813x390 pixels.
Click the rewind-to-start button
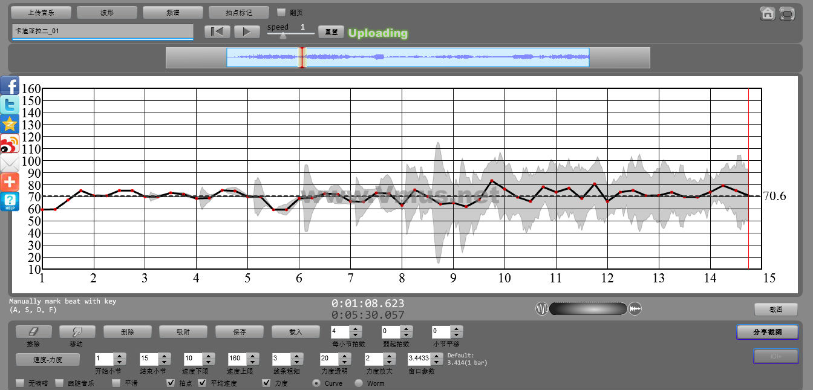pos(217,31)
